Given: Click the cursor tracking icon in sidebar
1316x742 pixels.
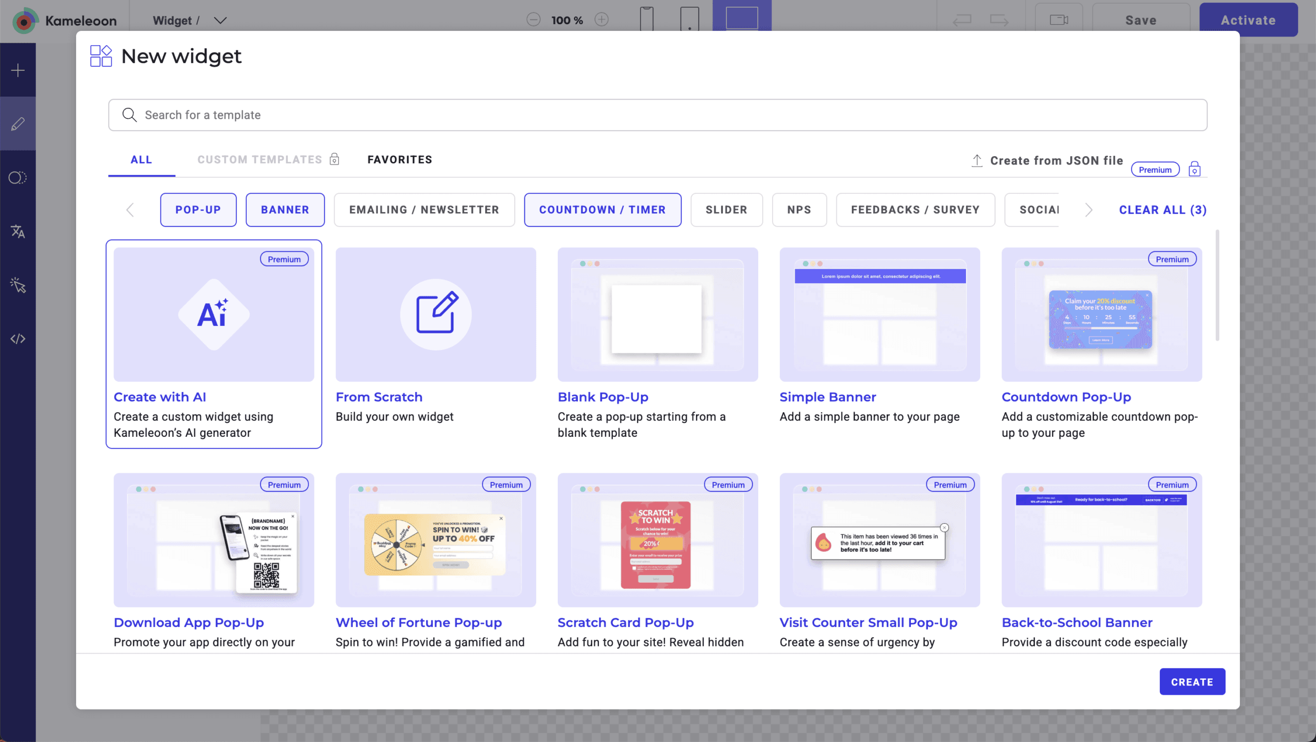Looking at the screenshot, I should (x=18, y=285).
